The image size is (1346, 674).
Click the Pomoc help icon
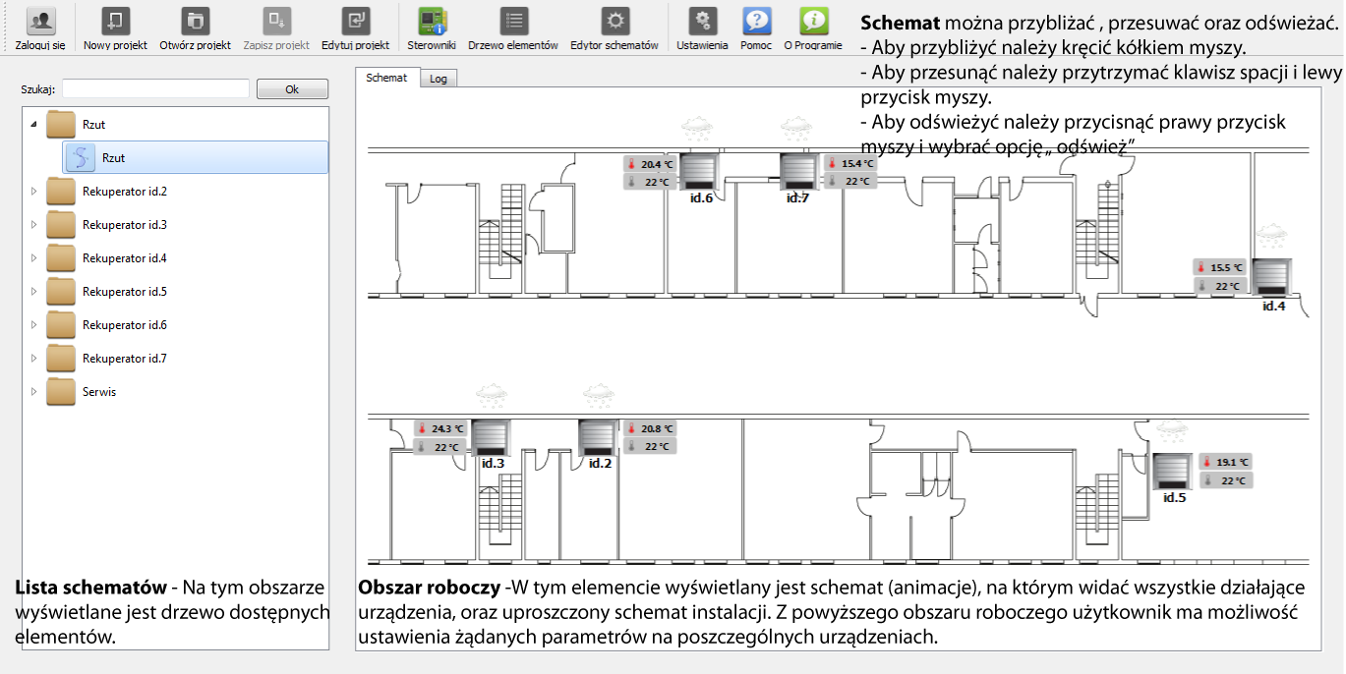756,21
